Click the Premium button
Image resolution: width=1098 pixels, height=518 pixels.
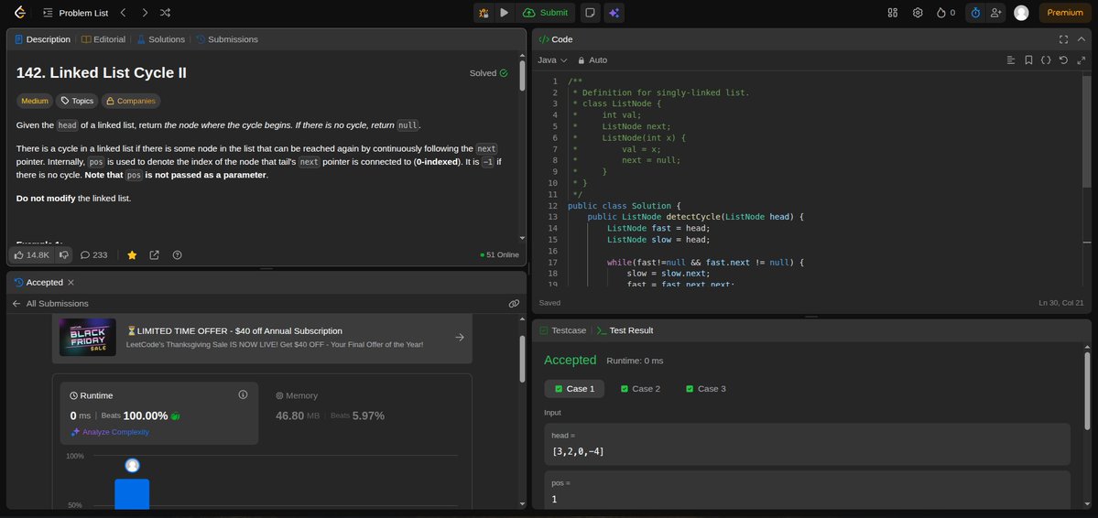click(x=1064, y=13)
